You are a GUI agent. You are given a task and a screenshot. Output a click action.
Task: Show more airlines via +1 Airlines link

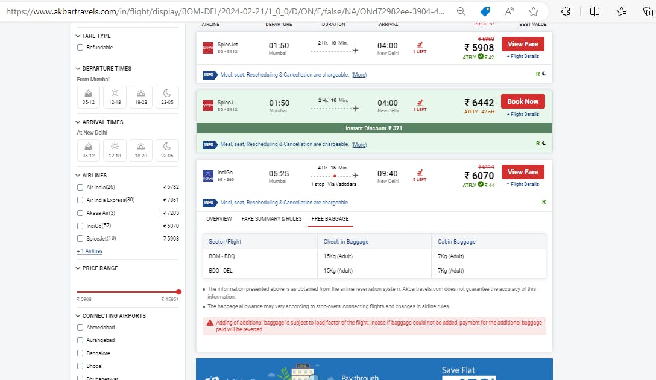(89, 251)
